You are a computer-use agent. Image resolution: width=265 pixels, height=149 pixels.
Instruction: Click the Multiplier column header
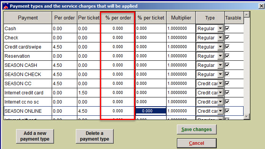coord(181,18)
